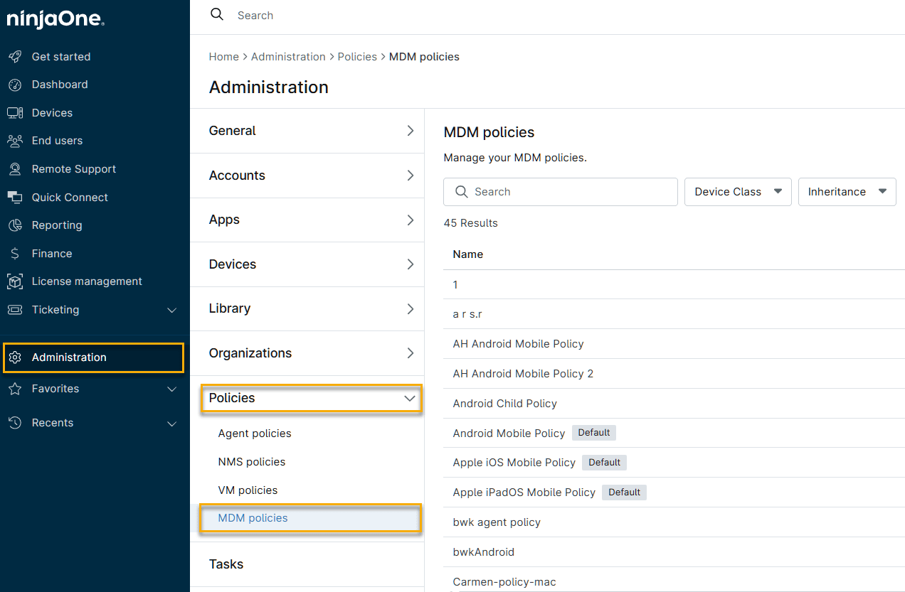Click the Reporting pie chart icon
The width and height of the screenshot is (905, 592).
click(15, 225)
